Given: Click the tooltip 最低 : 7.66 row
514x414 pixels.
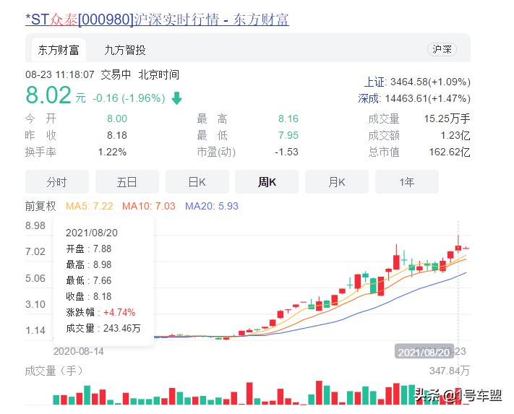Looking at the screenshot, I should pos(89,280).
